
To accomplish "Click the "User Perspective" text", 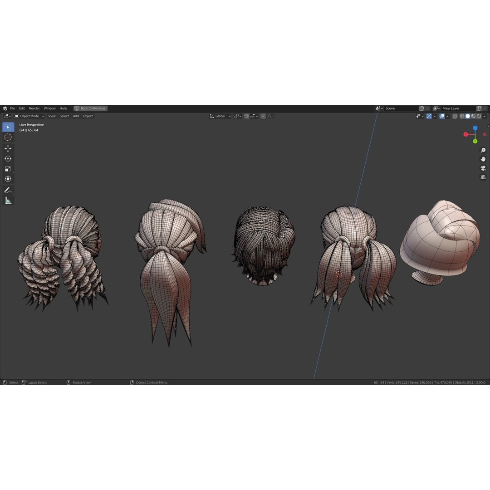I will click(32, 125).
